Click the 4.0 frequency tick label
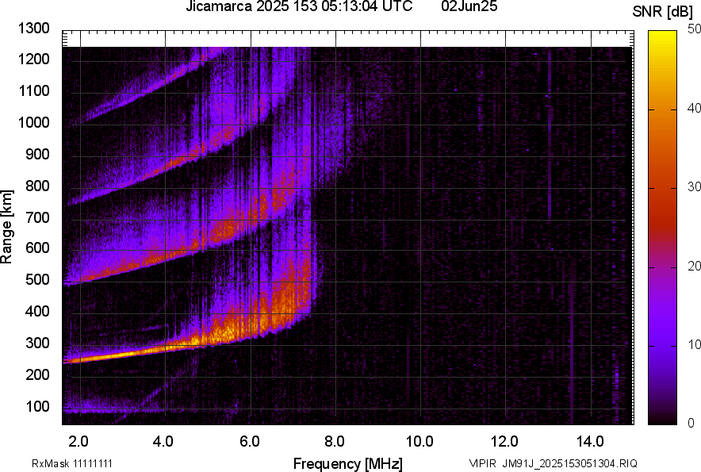 [x=163, y=442]
